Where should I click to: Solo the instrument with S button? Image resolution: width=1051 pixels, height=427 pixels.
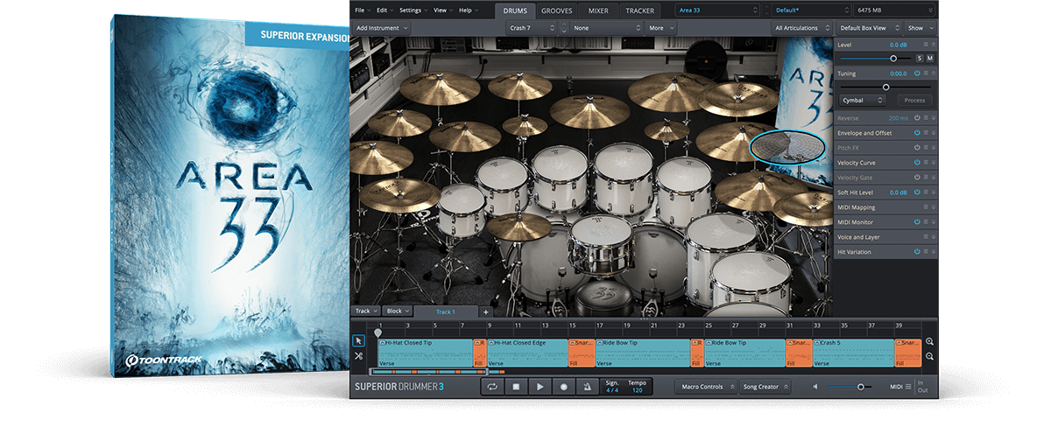click(x=919, y=58)
